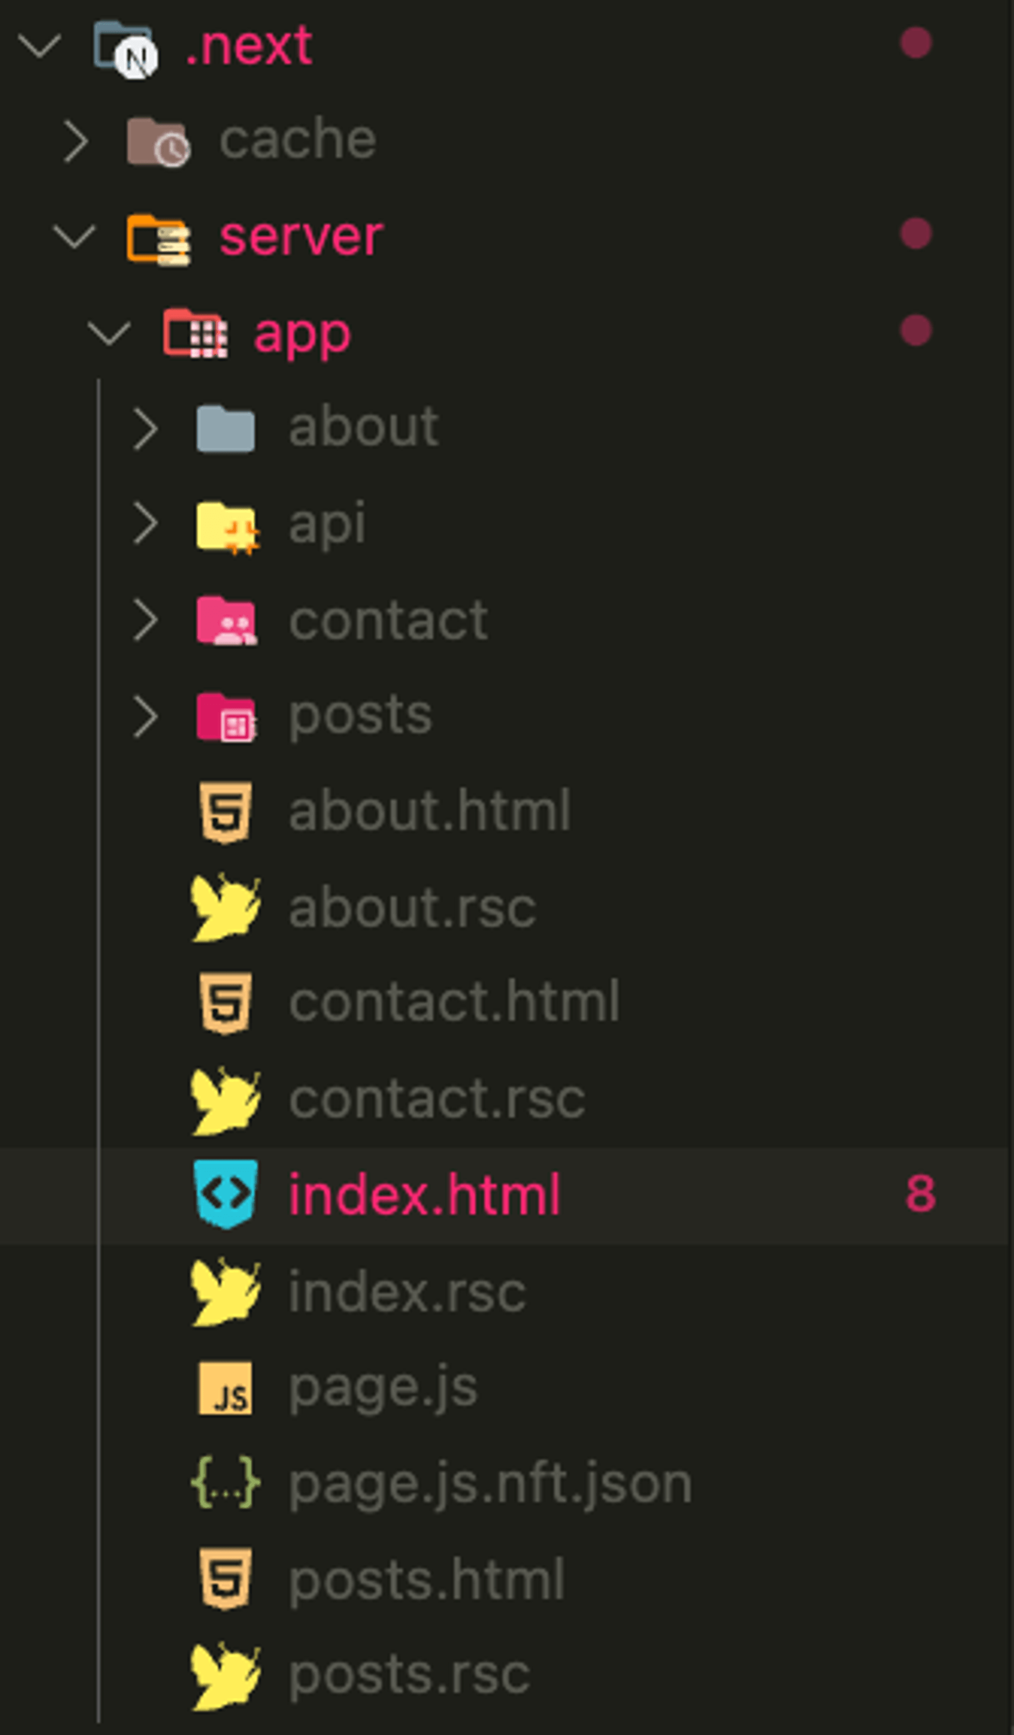Click the contact folder people icon
Viewport: 1014px width, 1735px height.
point(227,621)
